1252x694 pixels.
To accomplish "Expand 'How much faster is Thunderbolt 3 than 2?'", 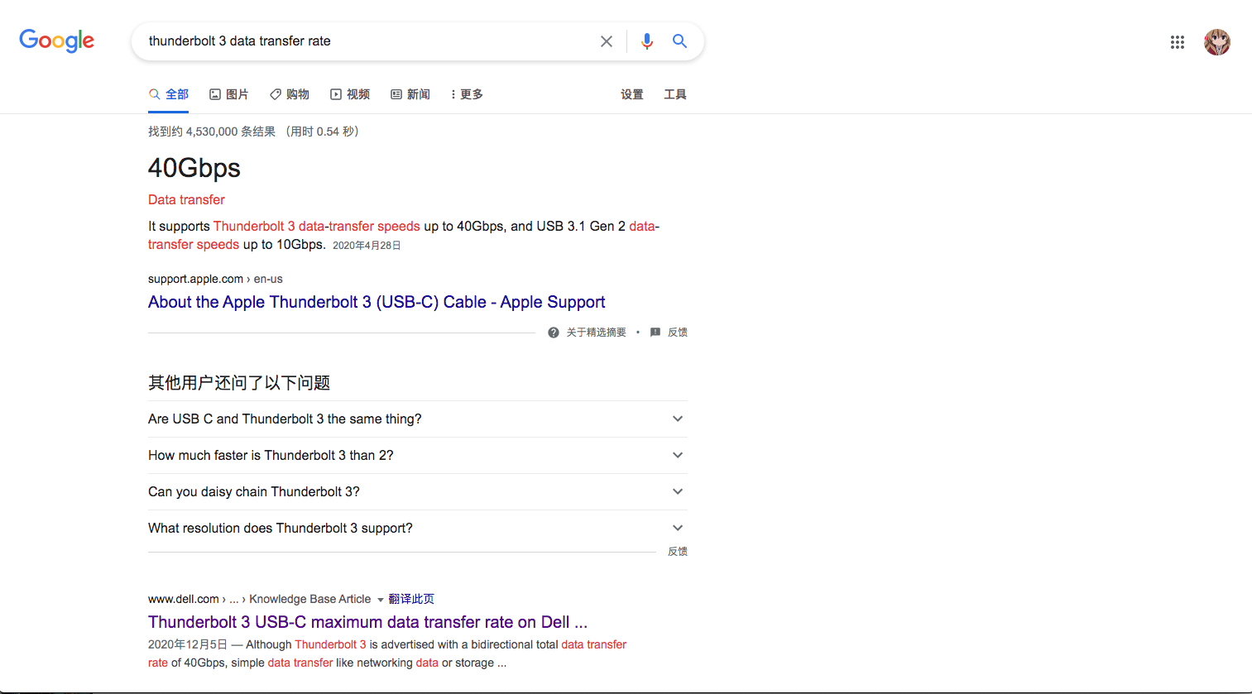I will coord(418,456).
